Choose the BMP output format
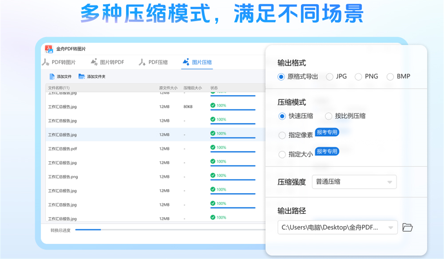444x259 pixels. click(390, 77)
